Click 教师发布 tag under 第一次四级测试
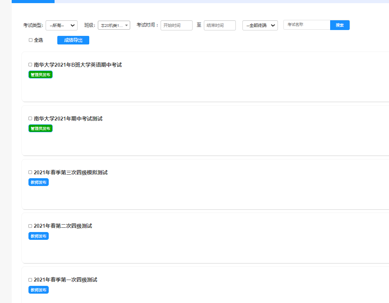The image size is (389, 303). (x=39, y=290)
